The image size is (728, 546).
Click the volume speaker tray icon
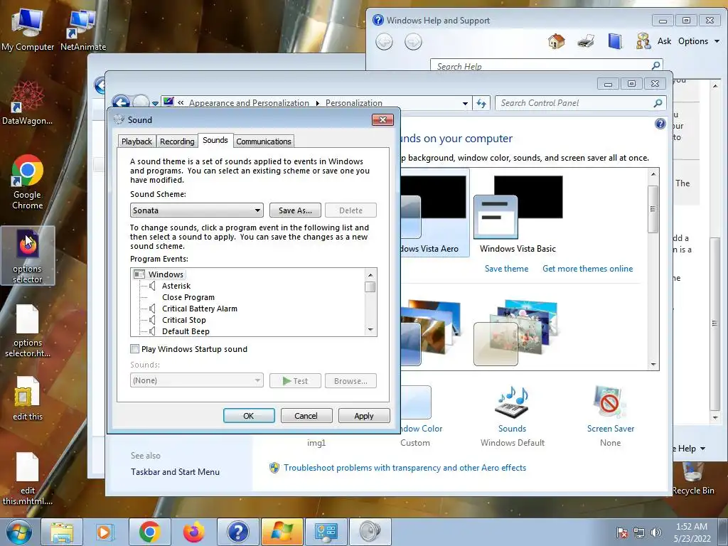point(656,532)
